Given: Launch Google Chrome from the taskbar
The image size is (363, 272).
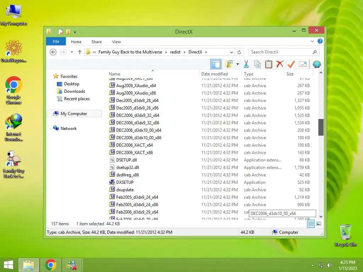Looking at the screenshot, I should click(50, 265).
